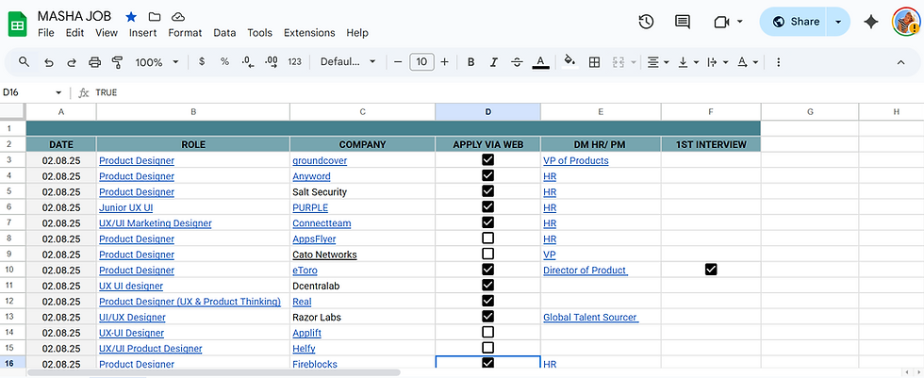Open the Edit menu
The image size is (924, 378).
74,33
